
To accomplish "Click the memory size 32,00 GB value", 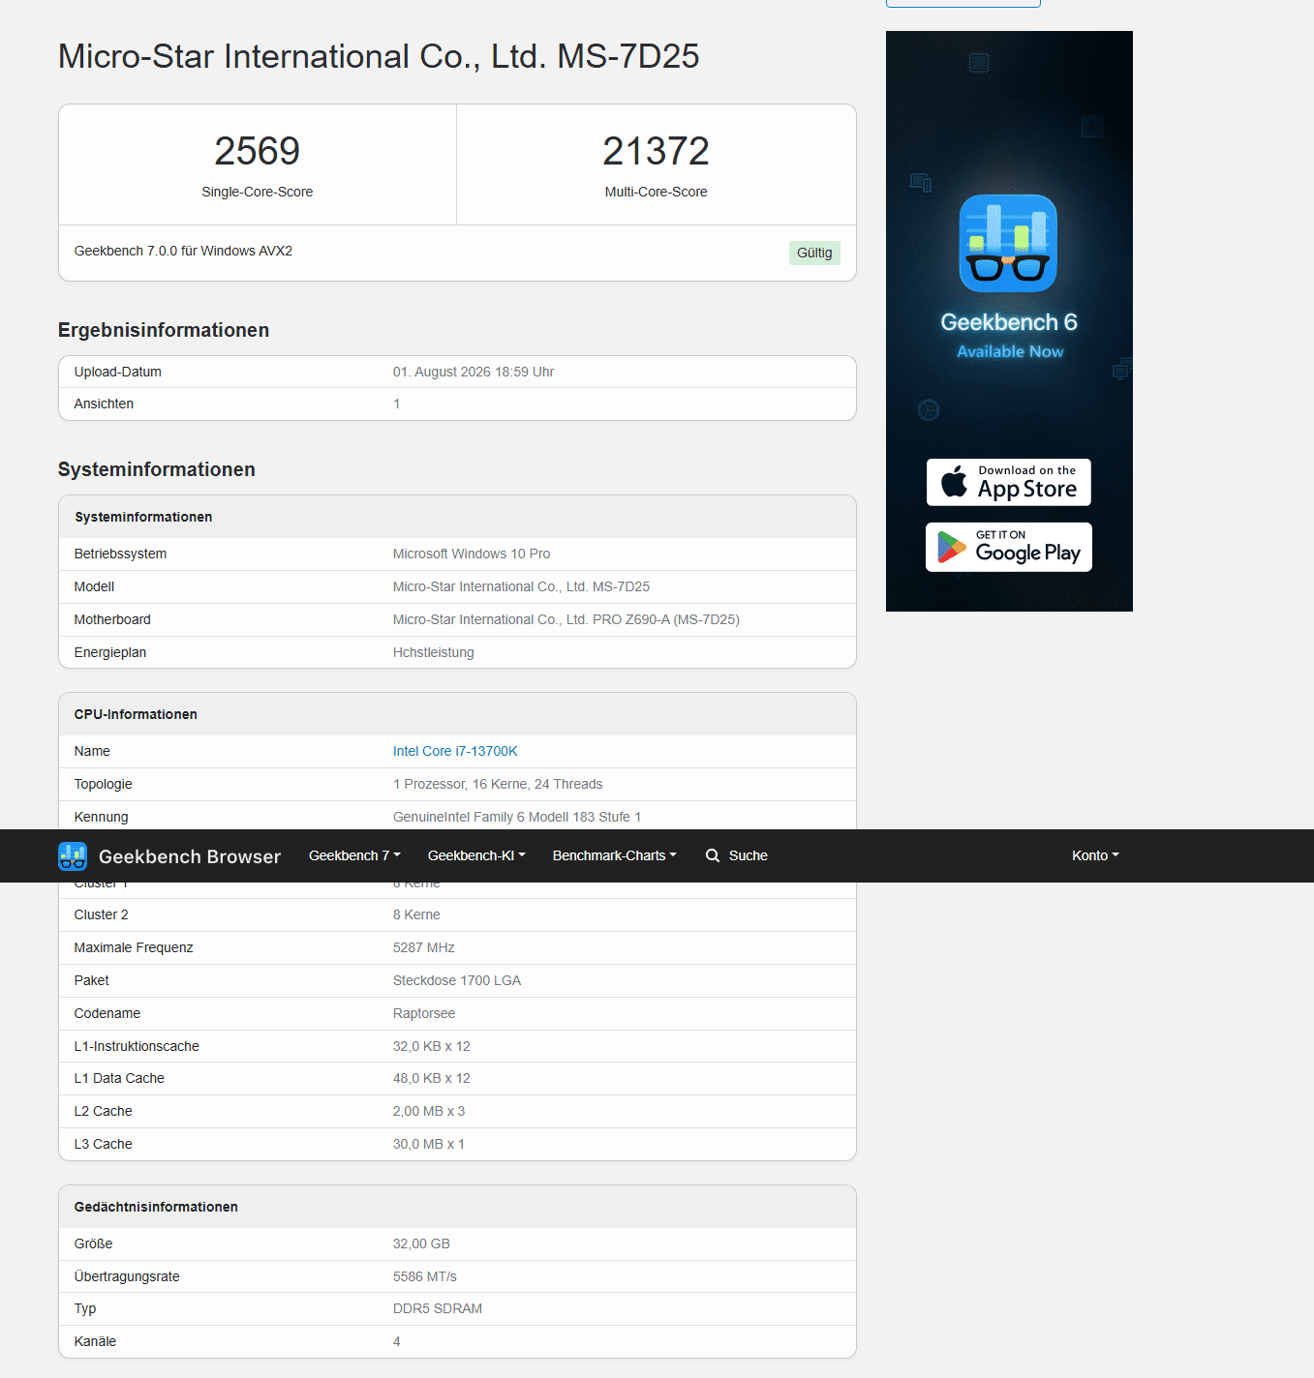I will tap(421, 1243).
